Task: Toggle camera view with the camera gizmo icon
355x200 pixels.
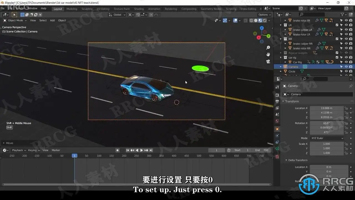Action: pos(268,61)
